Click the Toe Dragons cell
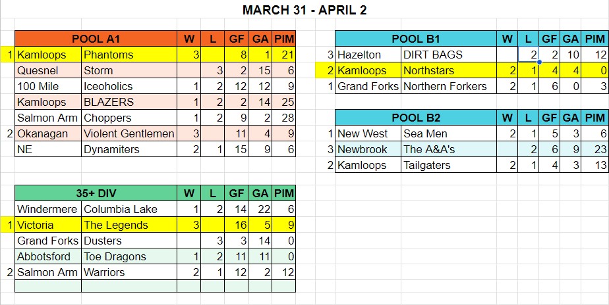Screen dimensions: 609x305 (x=129, y=256)
